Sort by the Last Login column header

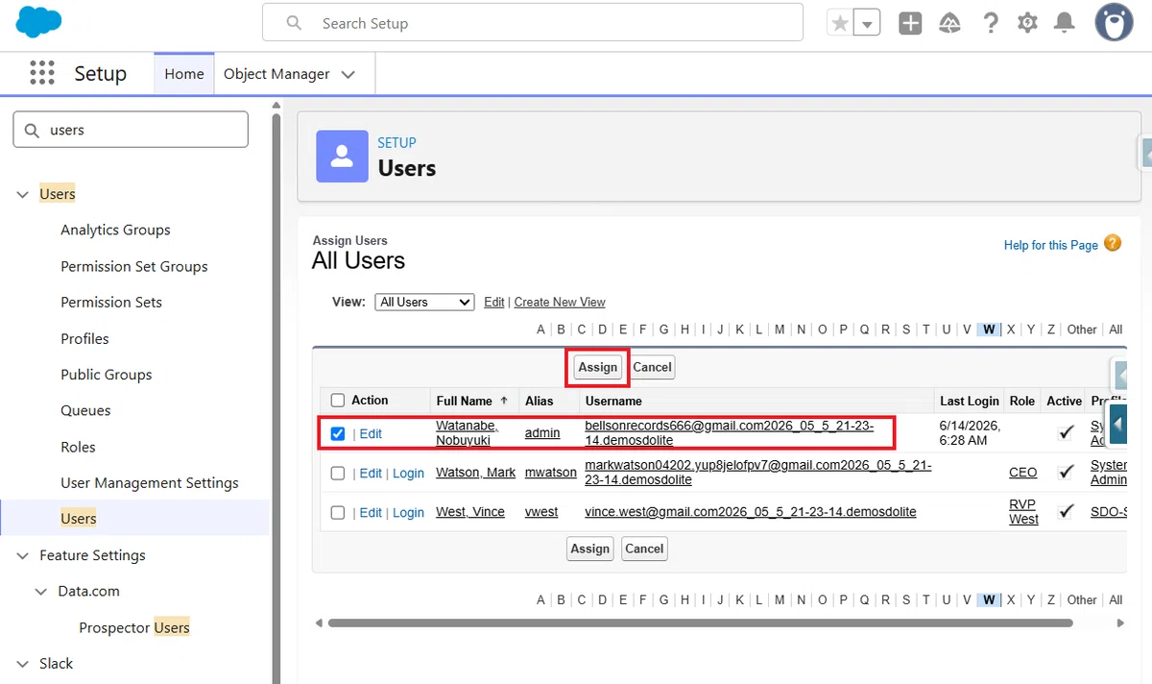pos(970,401)
